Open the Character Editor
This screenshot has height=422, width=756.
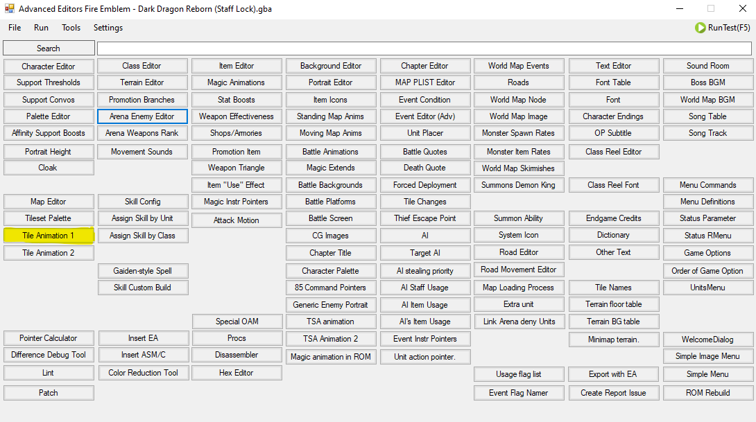click(49, 67)
